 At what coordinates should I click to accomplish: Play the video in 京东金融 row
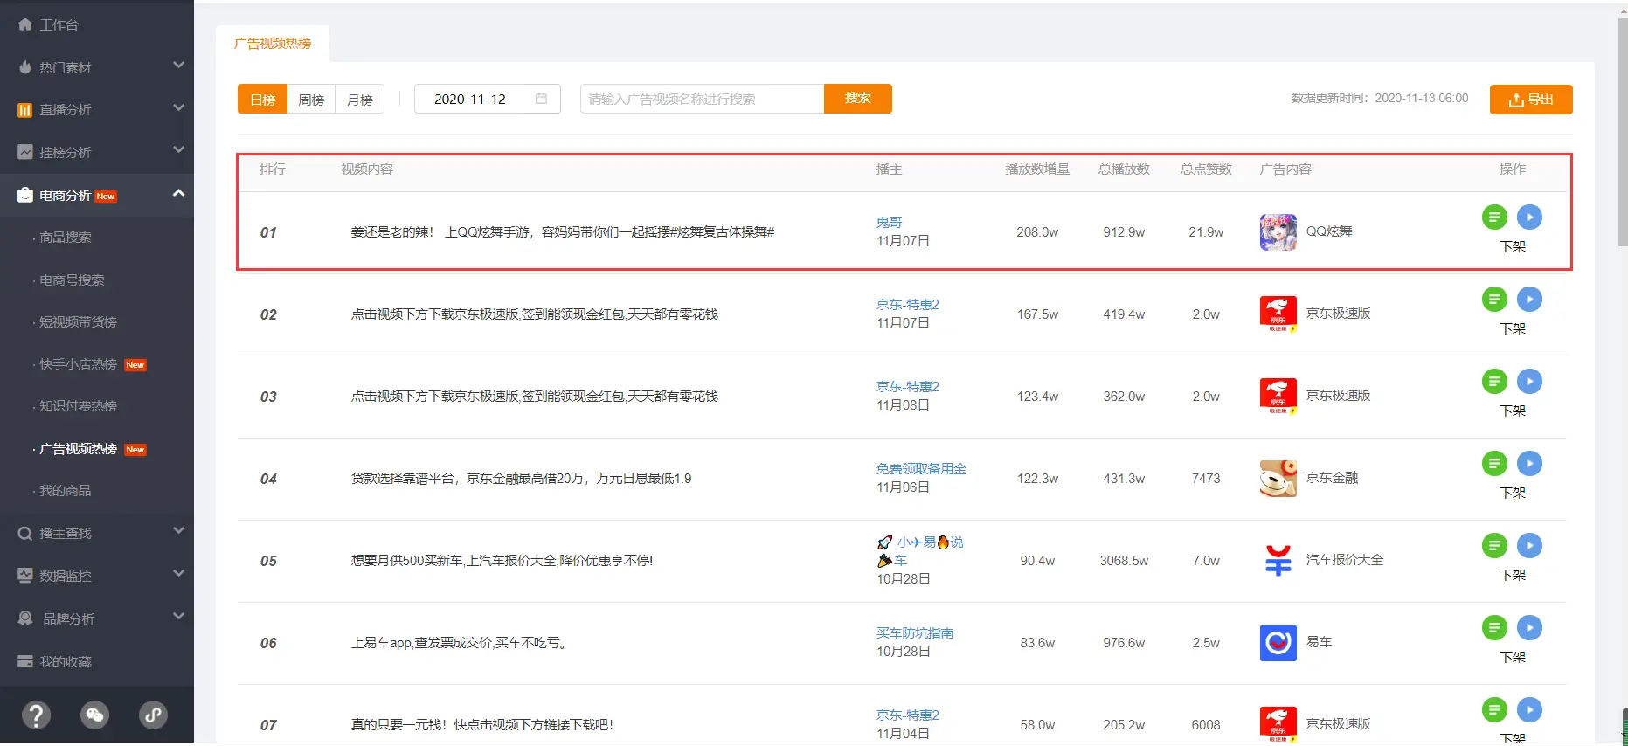click(1529, 463)
